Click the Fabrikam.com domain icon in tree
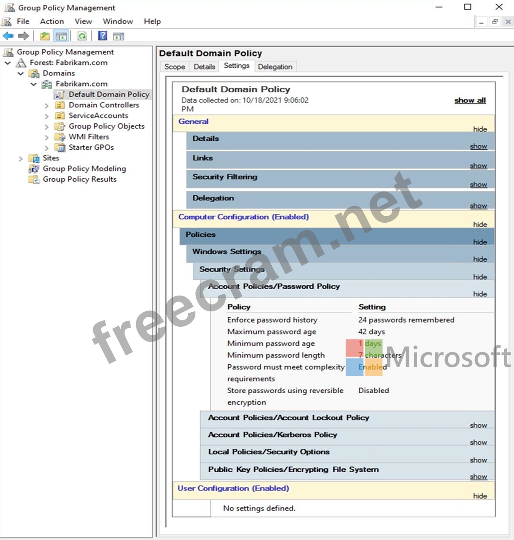The image size is (514, 540). pos(47,84)
